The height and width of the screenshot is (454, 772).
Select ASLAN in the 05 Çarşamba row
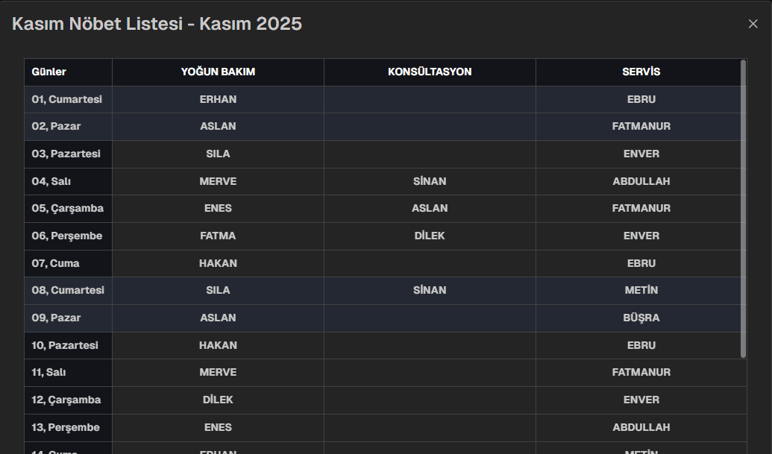pyautogui.click(x=430, y=208)
